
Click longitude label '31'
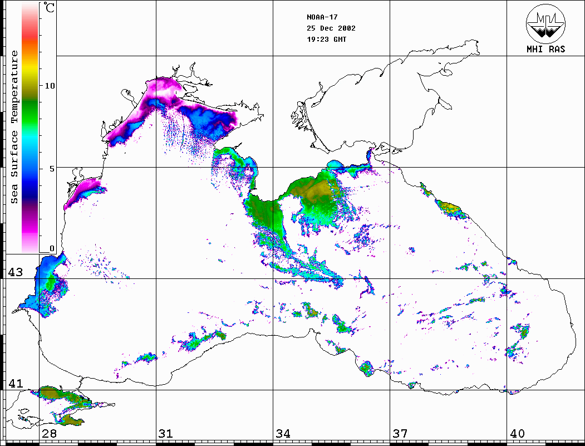click(x=166, y=433)
